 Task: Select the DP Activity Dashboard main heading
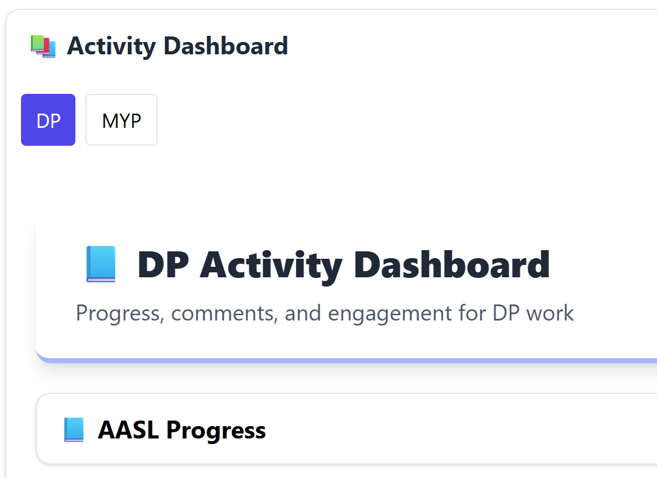click(x=343, y=265)
